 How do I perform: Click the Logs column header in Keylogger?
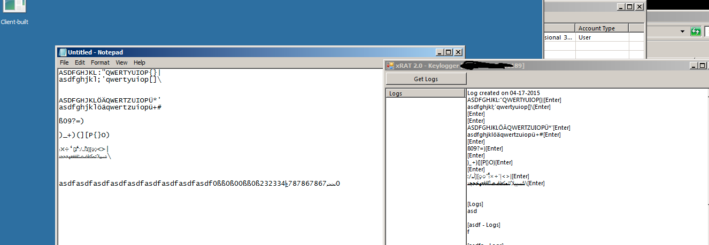(426, 93)
